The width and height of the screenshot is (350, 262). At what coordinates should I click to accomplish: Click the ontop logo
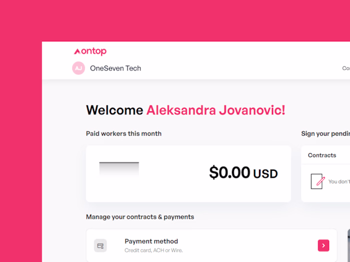pyautogui.click(x=90, y=51)
